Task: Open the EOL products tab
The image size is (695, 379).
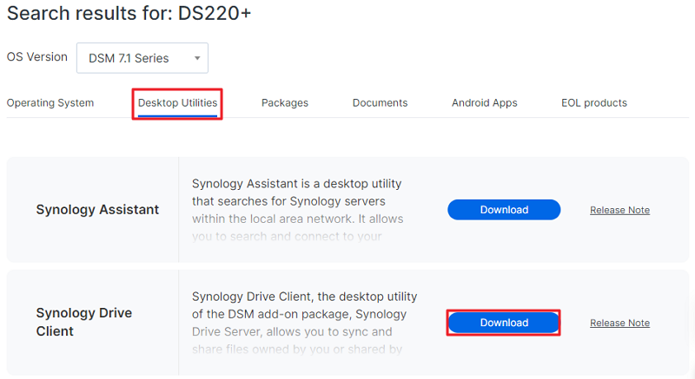Action: point(594,102)
